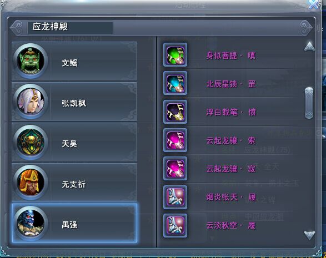The height and width of the screenshot is (258, 326).
Task: Click the cyan 北辰星锁·罡 item icon
Action: pos(175,83)
